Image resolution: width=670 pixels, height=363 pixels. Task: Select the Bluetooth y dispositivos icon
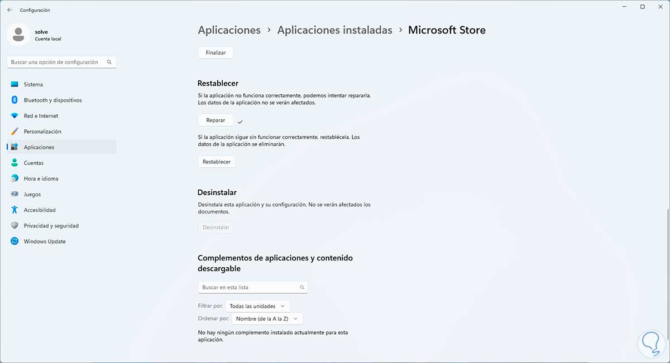click(15, 100)
